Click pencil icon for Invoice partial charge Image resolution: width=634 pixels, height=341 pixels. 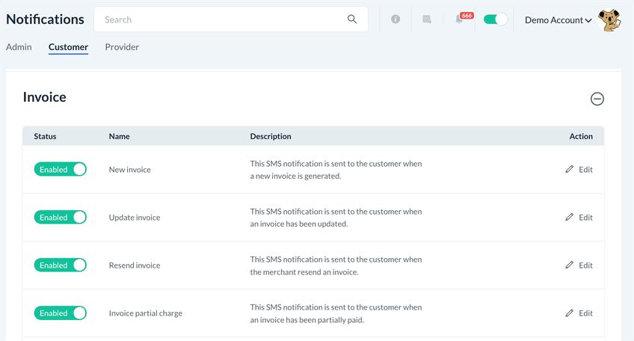pos(570,313)
